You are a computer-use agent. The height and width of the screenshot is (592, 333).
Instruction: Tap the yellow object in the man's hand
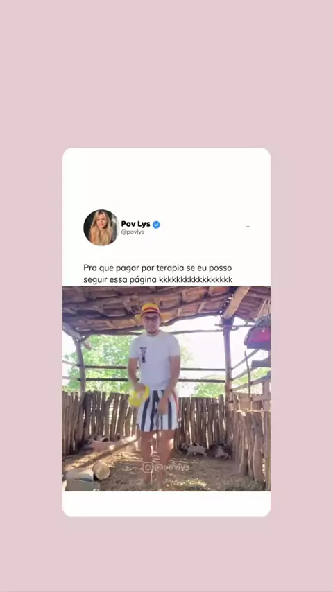(139, 397)
